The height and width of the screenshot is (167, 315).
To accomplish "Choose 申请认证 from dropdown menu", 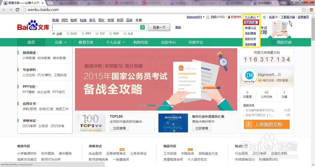I will (x=250, y=28).
